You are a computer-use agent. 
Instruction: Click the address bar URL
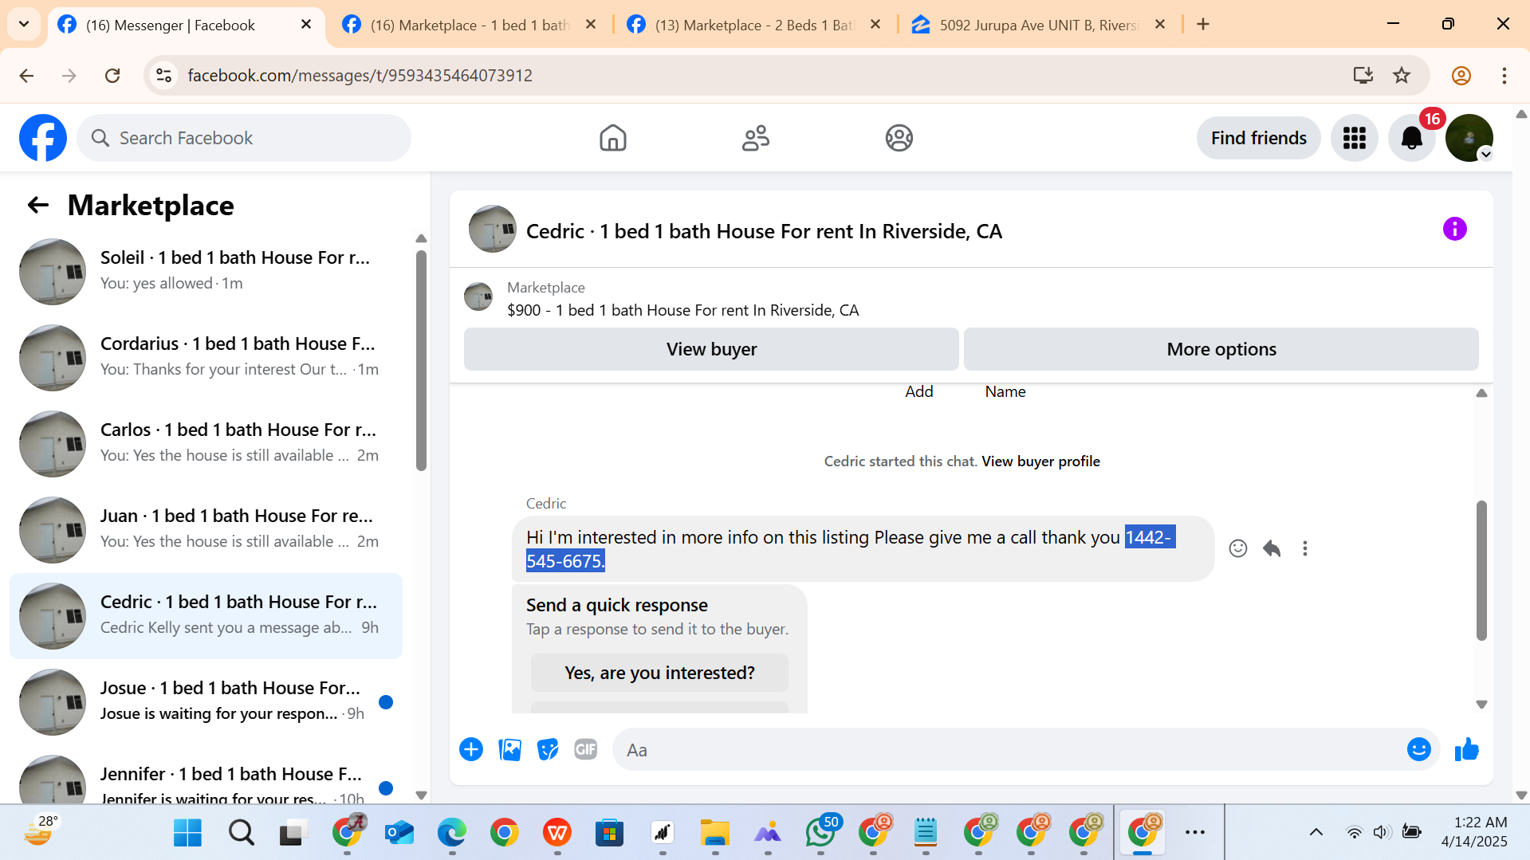pos(360,76)
